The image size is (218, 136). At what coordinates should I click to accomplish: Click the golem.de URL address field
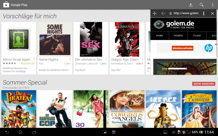click(184, 13)
